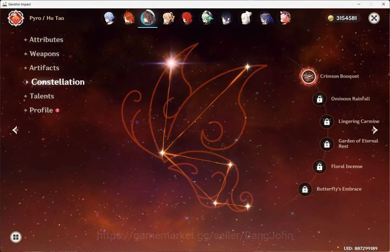
Task: Select locked Lingering Carmine constellation
Action: click(327, 122)
